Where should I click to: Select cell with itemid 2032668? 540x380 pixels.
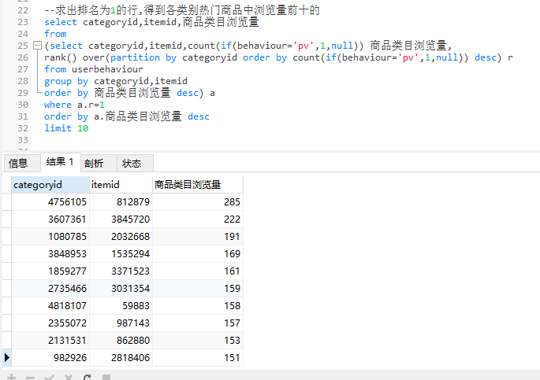[121, 236]
